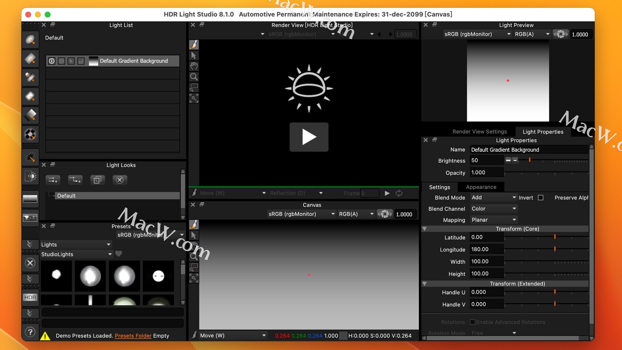The height and width of the screenshot is (350, 622).
Task: Click the HDR button in left toolbar
Action: click(x=30, y=297)
